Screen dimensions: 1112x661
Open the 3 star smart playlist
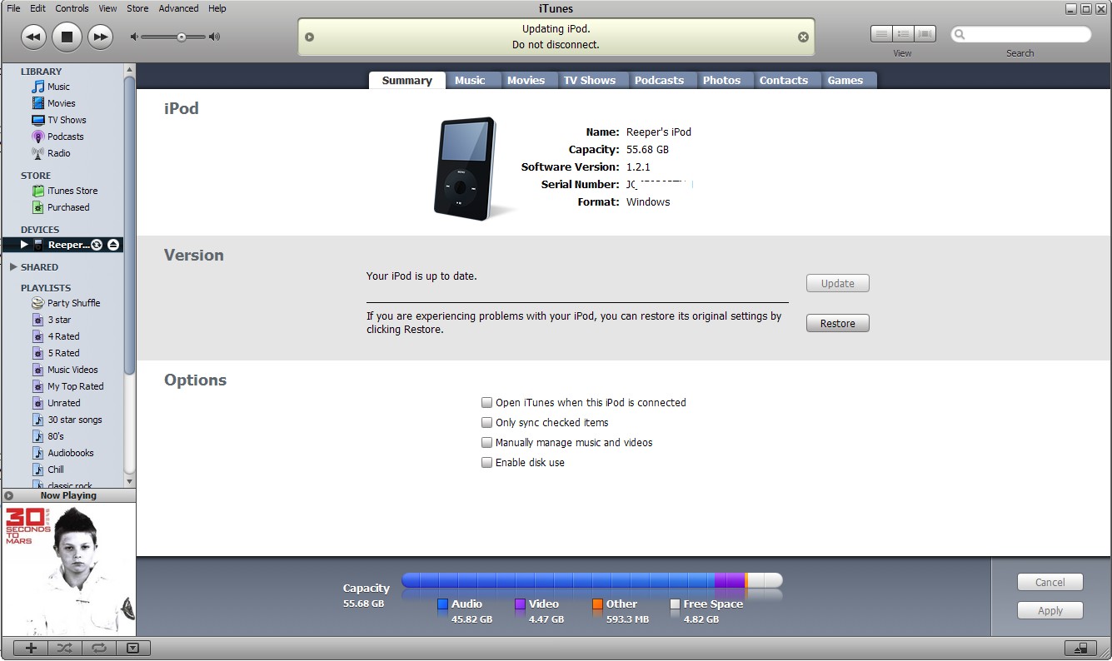pyautogui.click(x=59, y=320)
